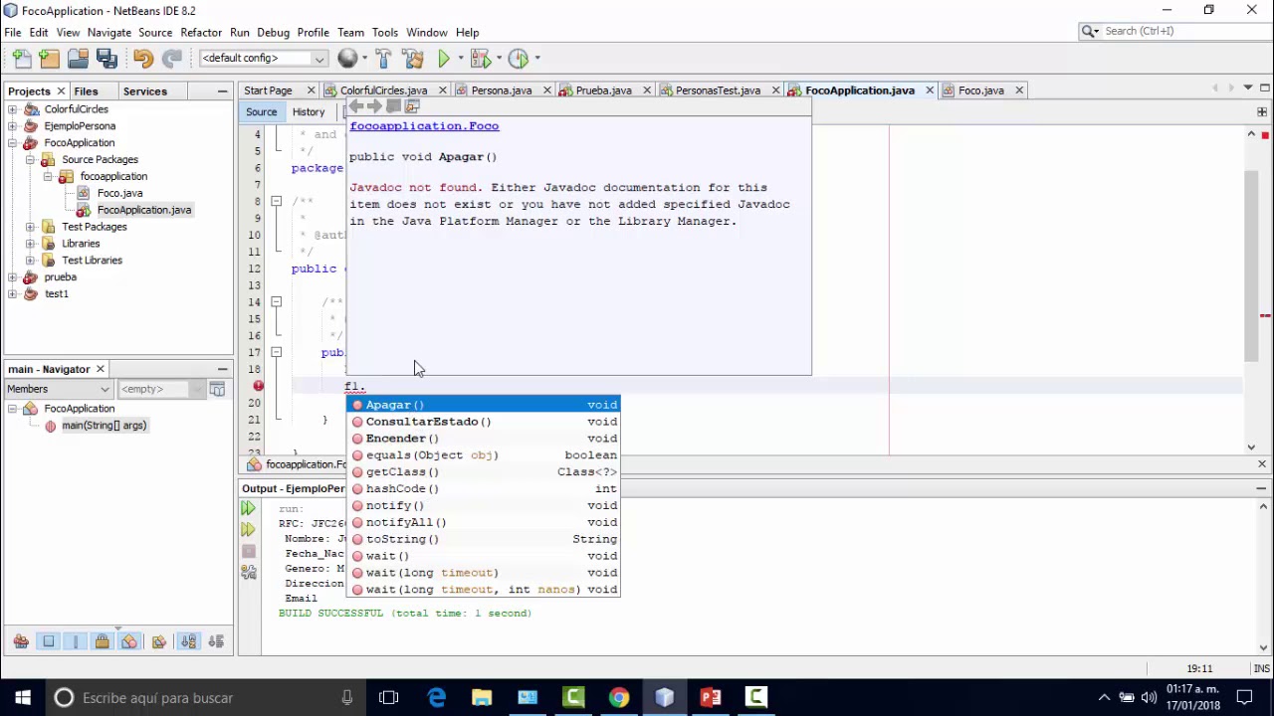Open the Members dropdown in Navigator
1274x716 pixels.
click(59, 389)
